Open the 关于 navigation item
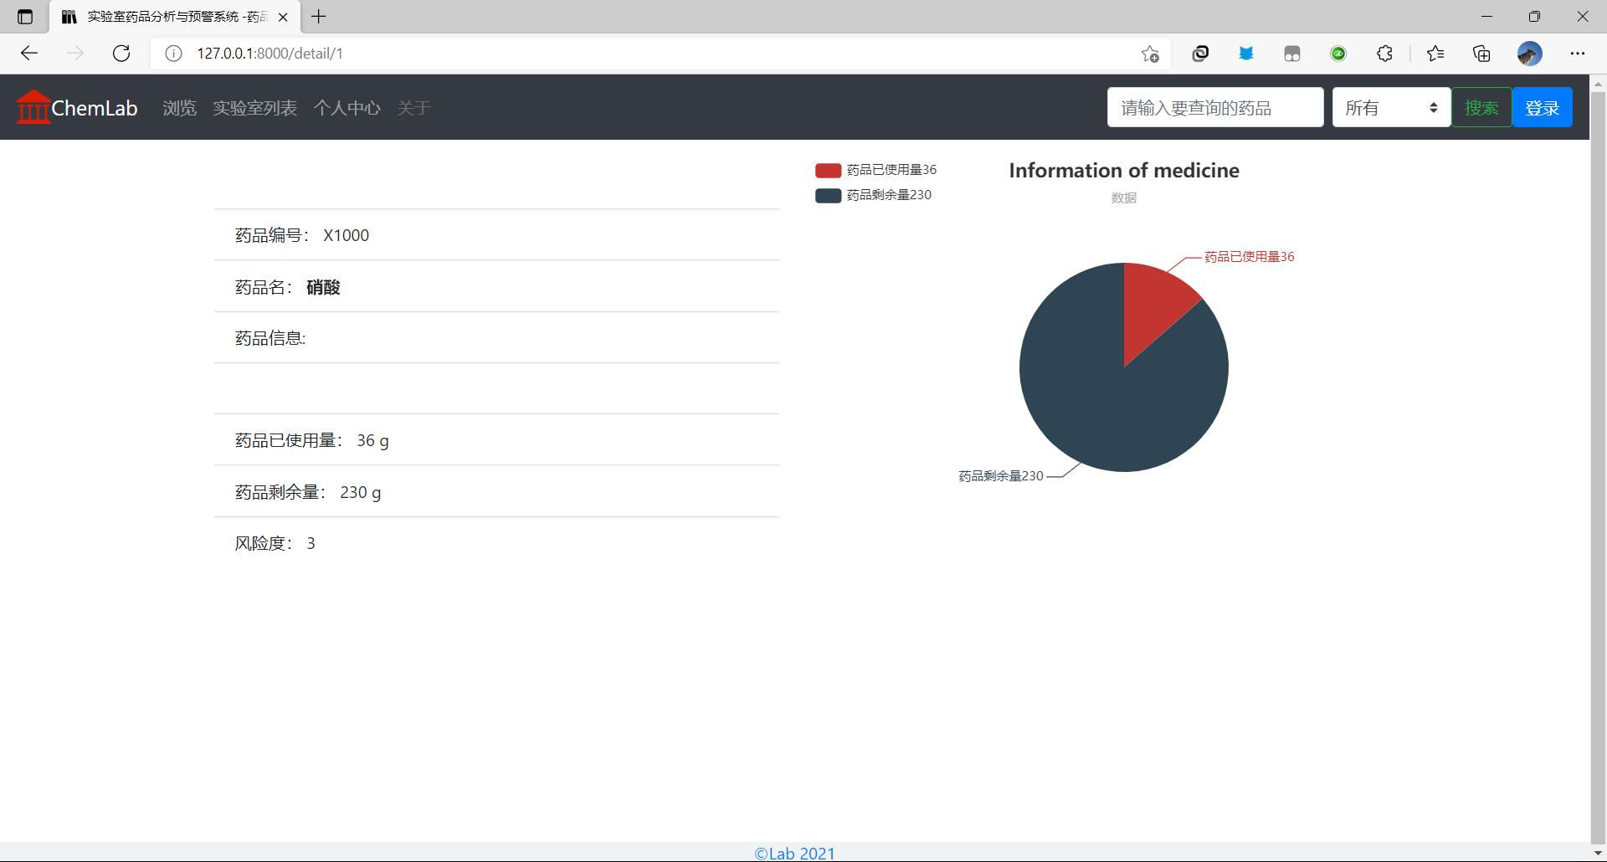Image resolution: width=1607 pixels, height=862 pixels. (413, 108)
